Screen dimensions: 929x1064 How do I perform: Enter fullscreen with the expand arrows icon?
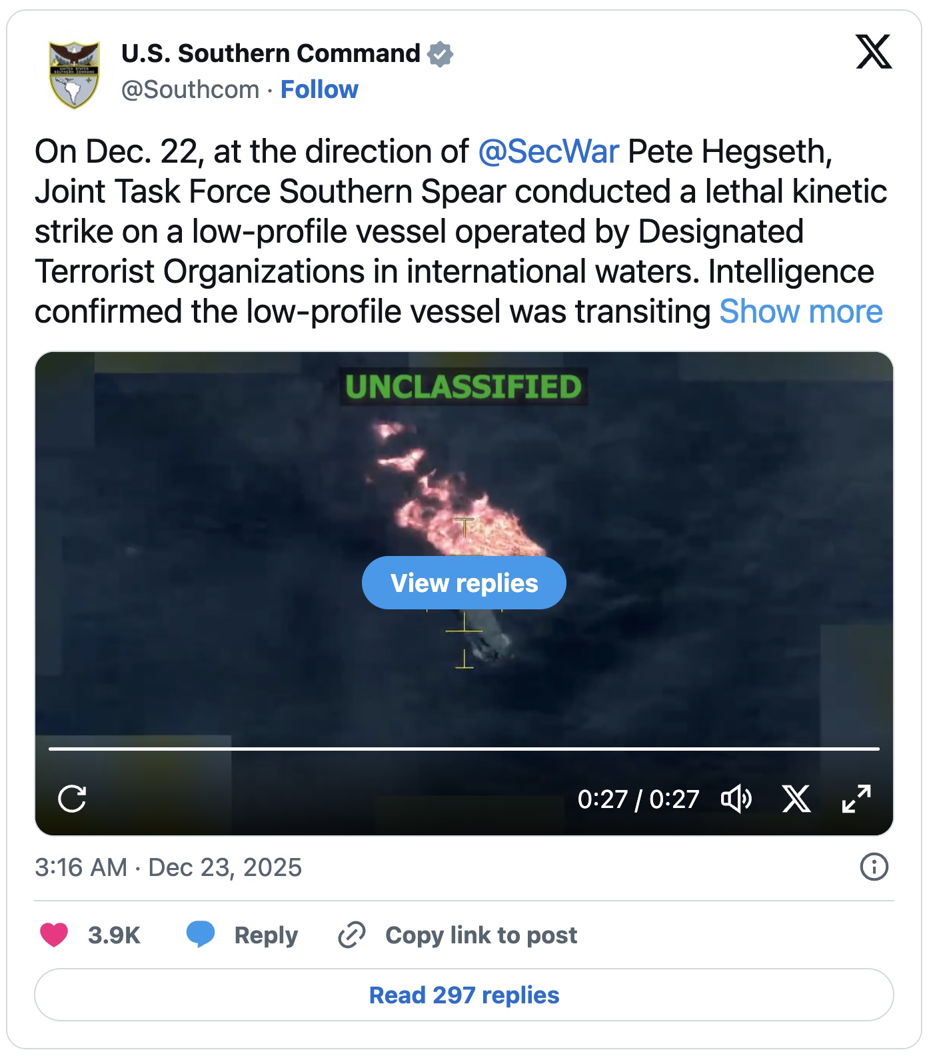856,799
